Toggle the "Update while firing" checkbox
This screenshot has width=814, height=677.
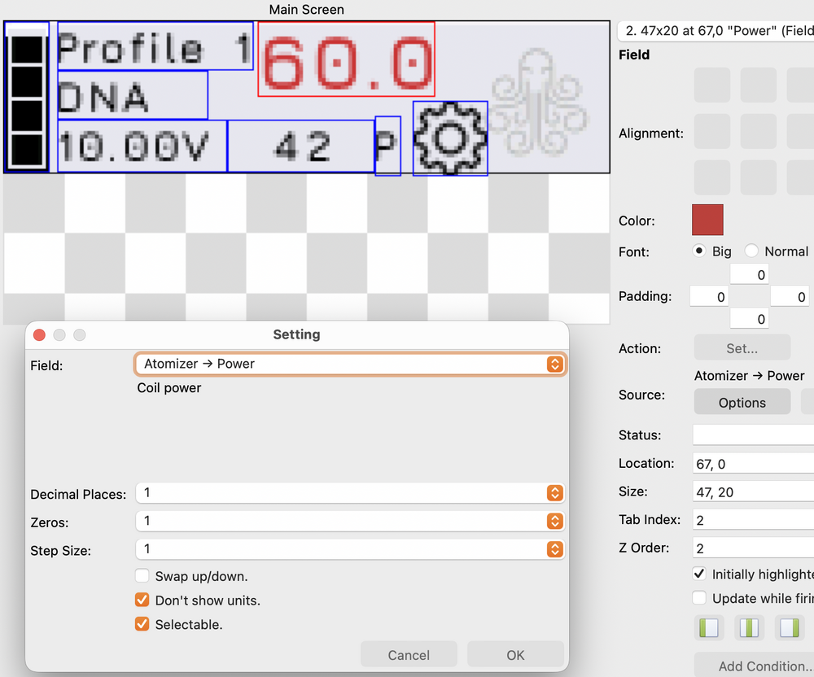click(699, 598)
